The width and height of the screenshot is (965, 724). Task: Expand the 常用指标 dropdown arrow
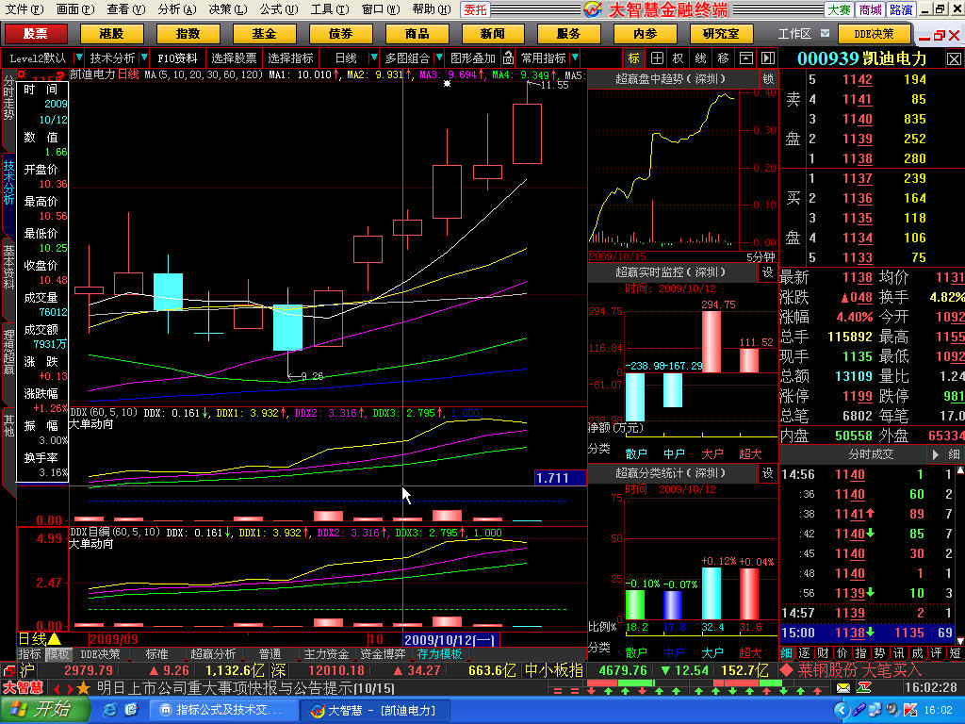pyautogui.click(x=574, y=58)
